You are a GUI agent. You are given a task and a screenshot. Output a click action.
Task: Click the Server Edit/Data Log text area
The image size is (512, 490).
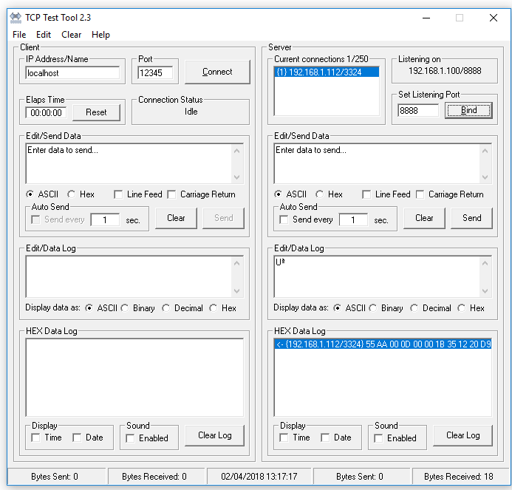(377, 276)
